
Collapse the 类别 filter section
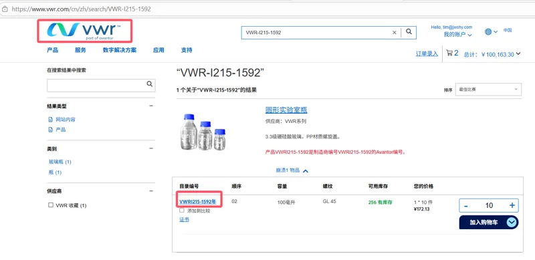tap(151, 148)
